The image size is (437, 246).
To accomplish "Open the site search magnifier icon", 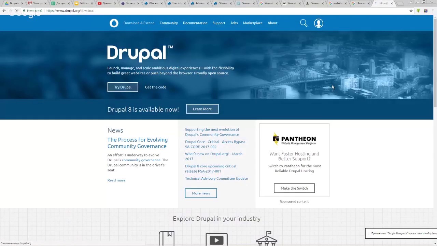I will 304,23.
